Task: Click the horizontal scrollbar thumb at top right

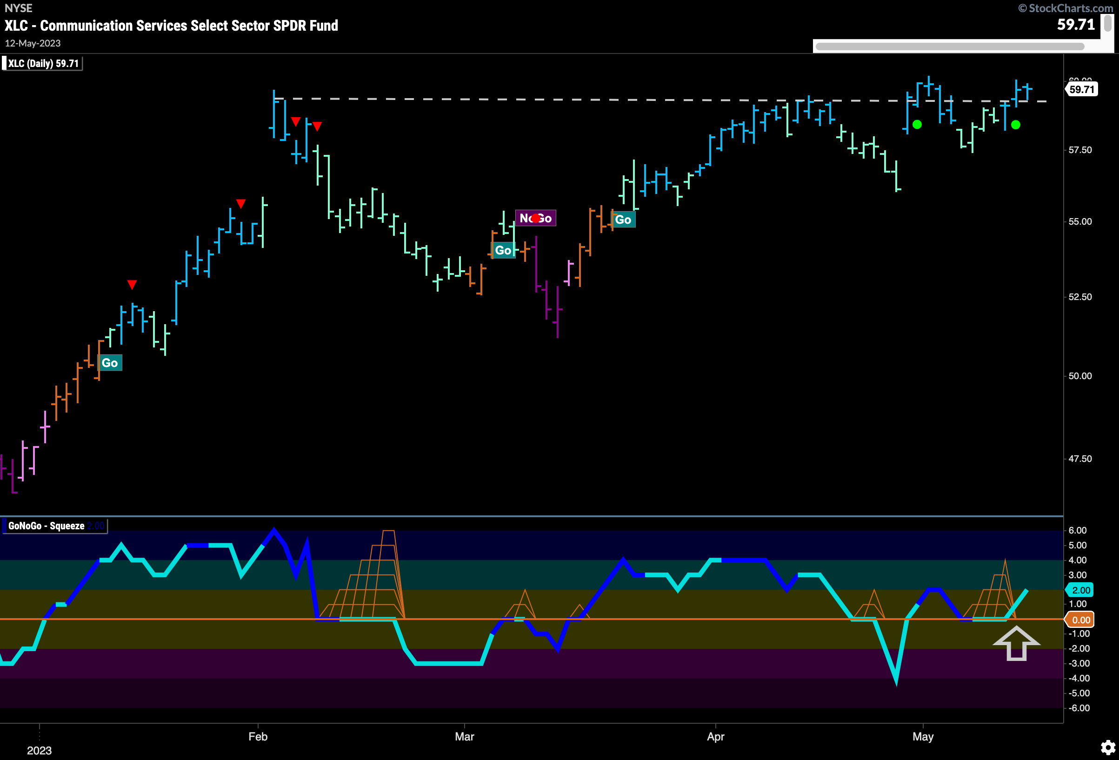Action: pos(950,46)
